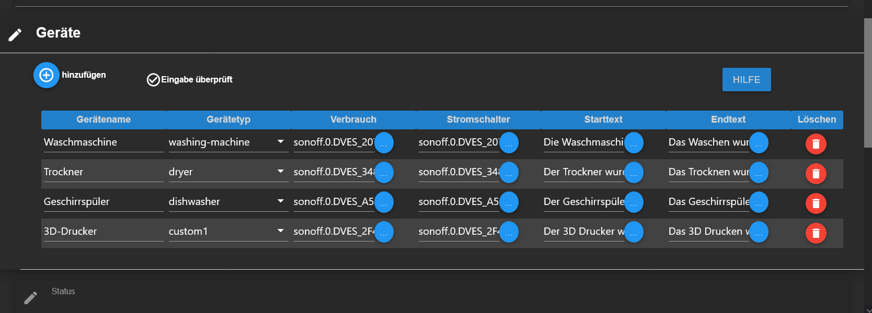Viewport: 872px width, 313px height.
Task: Delete the Trockner device row
Action: point(816,174)
